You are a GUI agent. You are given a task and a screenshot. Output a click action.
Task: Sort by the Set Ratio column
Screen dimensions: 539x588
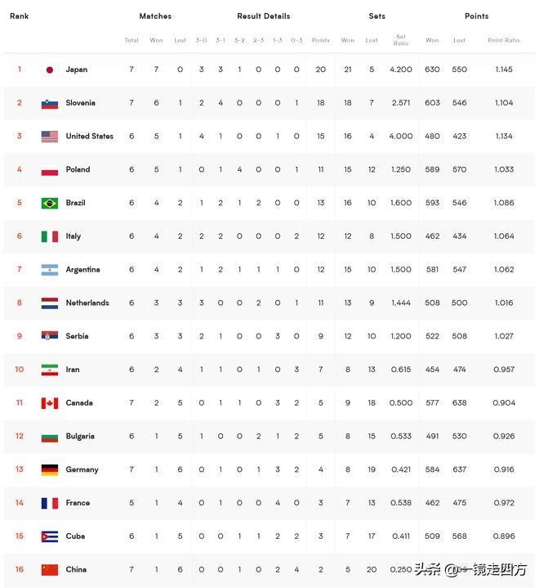pos(401,38)
